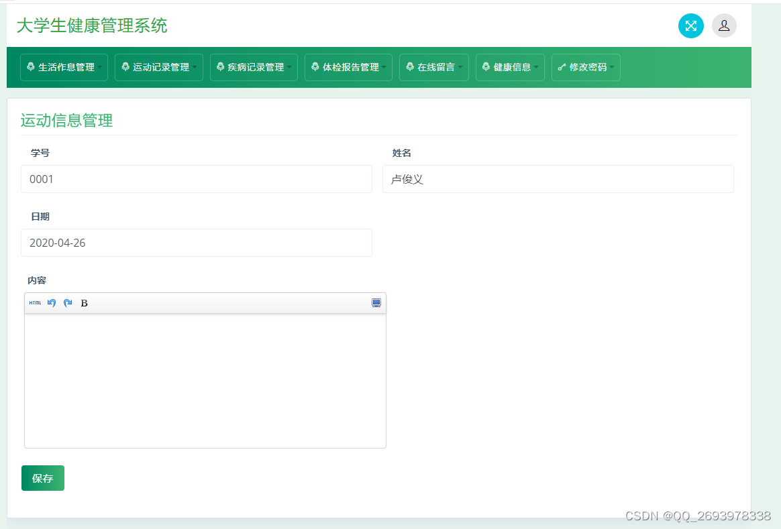Click the maximize editor screen icon
Image resolution: width=781 pixels, height=529 pixels.
pos(376,302)
